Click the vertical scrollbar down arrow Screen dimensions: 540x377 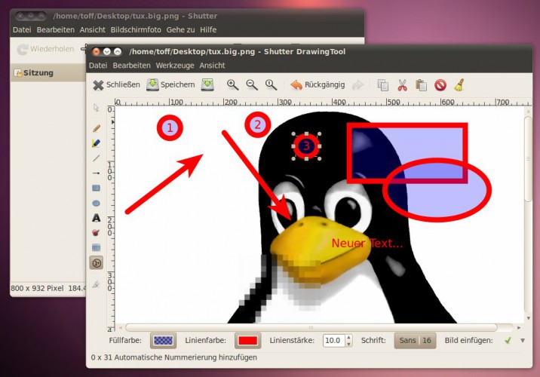coord(528,318)
